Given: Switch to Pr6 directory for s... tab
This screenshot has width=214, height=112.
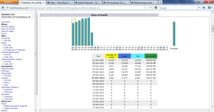Looking at the screenshot, I should tap(116, 2).
